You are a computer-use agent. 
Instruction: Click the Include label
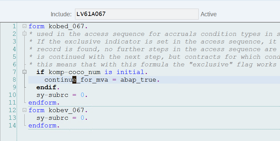point(61,14)
